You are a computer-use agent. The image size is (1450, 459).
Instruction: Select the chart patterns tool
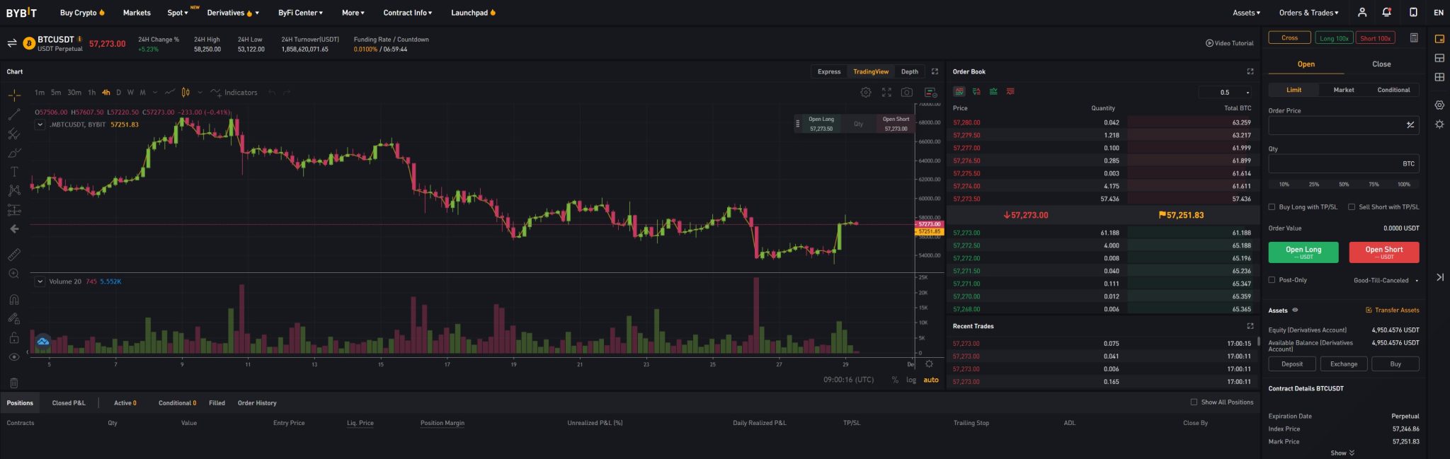click(14, 191)
